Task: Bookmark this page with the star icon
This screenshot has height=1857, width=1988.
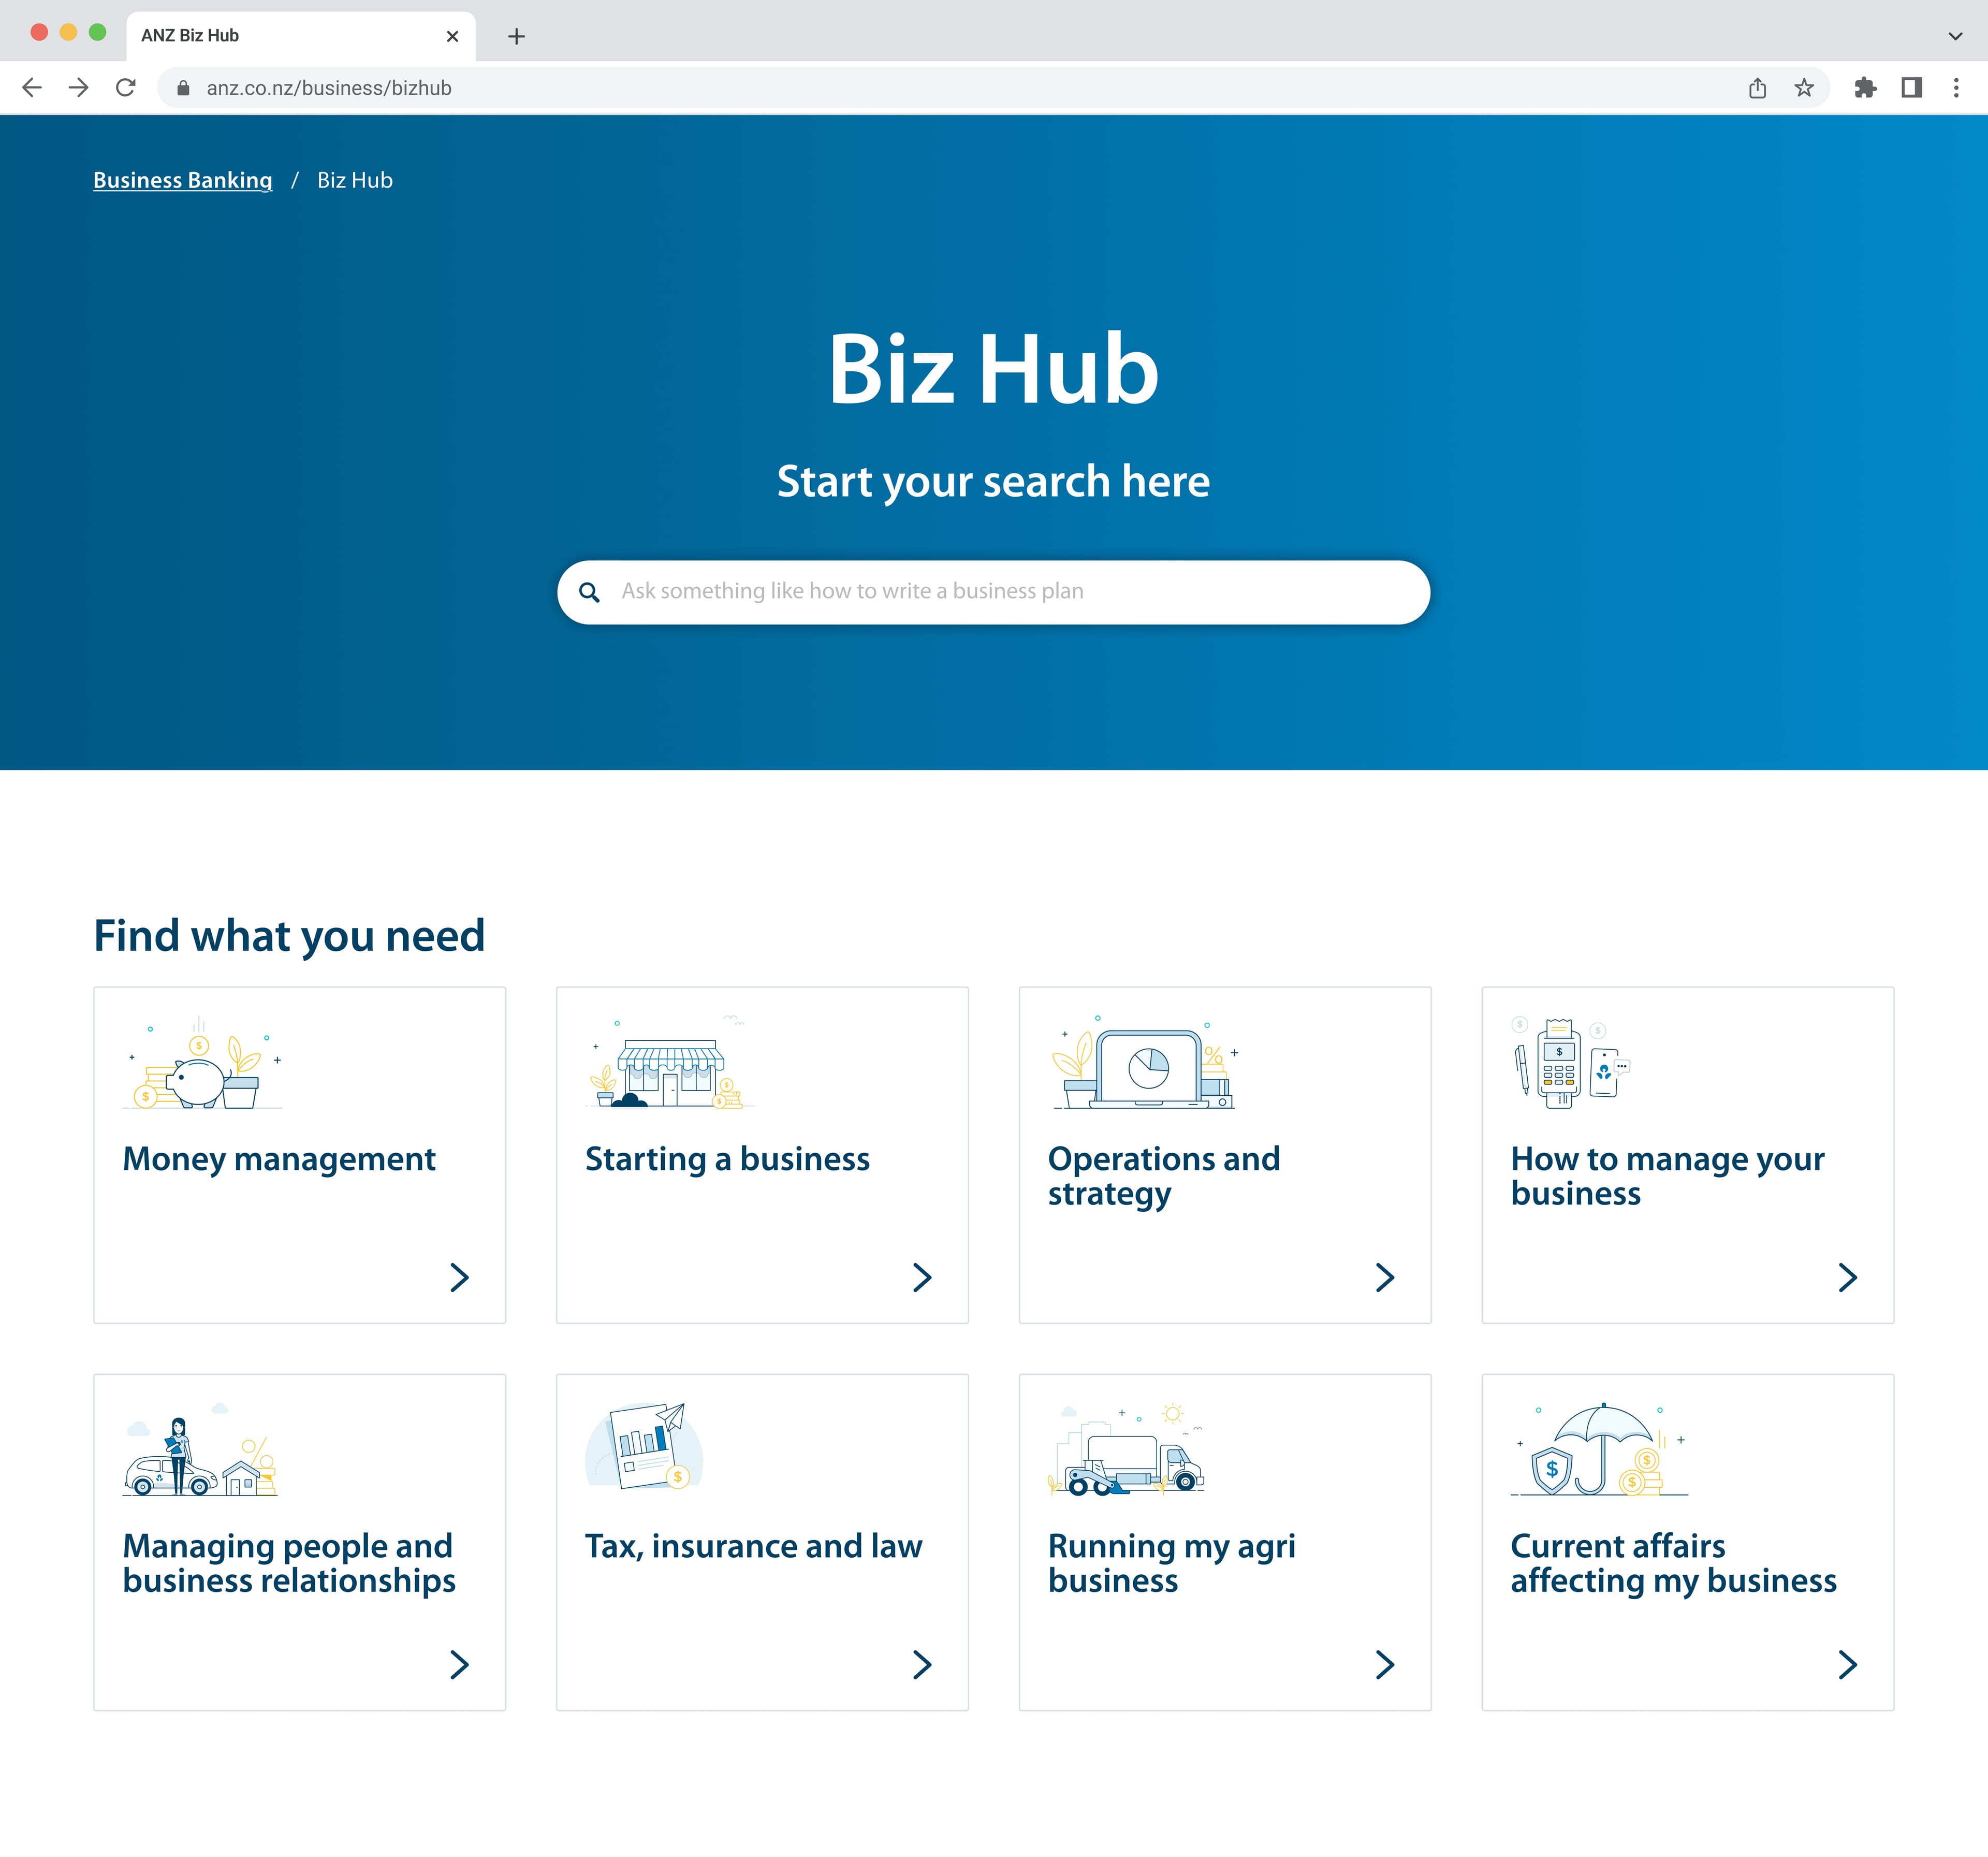Action: (1804, 88)
